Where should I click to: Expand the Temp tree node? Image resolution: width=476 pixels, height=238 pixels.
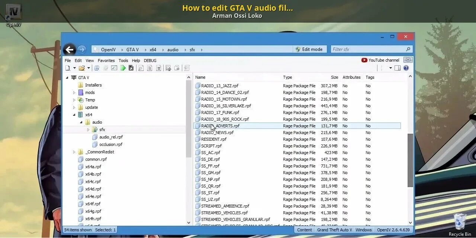(74, 100)
